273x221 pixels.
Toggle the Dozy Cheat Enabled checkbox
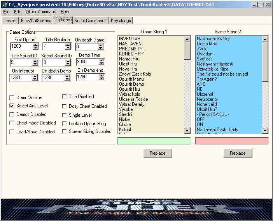[65, 106]
